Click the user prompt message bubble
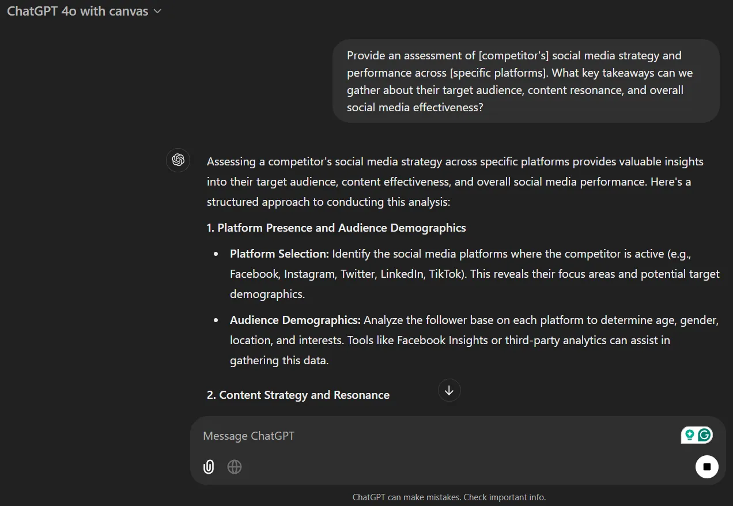This screenshot has height=506, width=733. click(x=526, y=81)
